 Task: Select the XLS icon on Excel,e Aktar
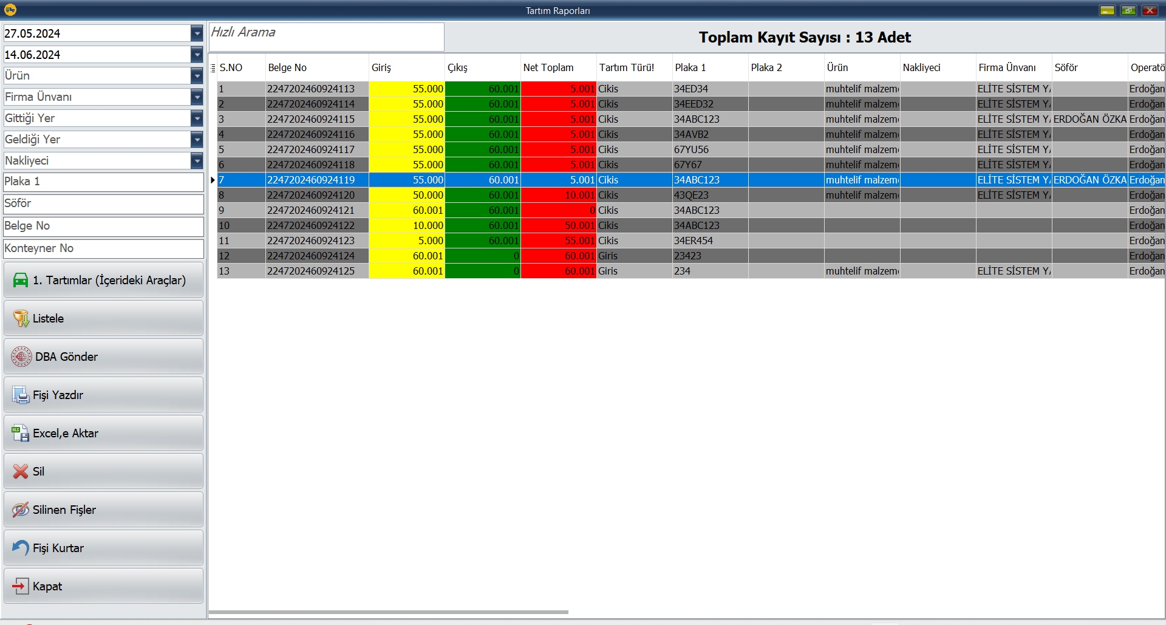coord(20,433)
